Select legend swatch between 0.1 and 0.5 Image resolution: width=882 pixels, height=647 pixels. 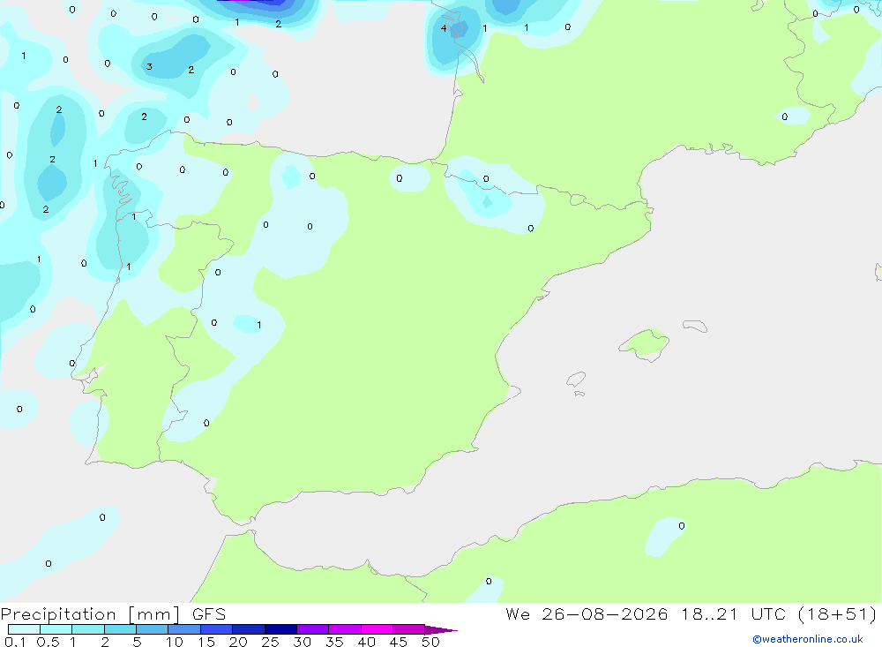click(24, 629)
